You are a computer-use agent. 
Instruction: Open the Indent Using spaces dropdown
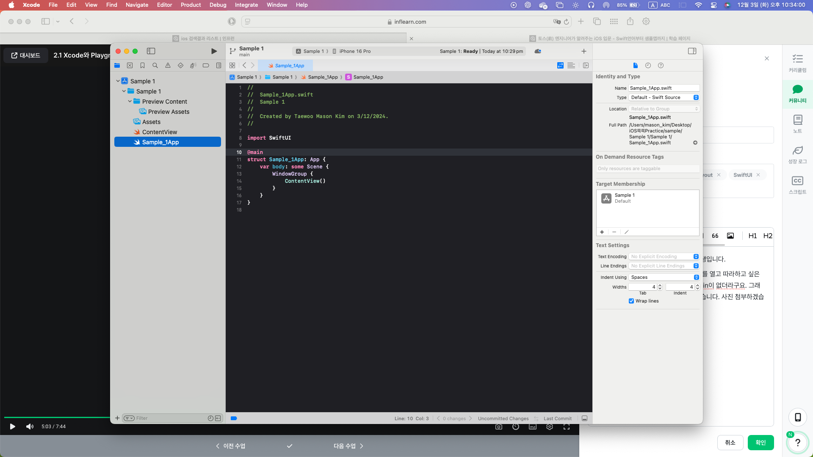pos(664,277)
